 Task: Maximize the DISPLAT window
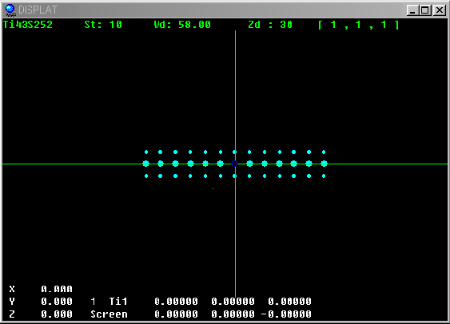(425, 10)
